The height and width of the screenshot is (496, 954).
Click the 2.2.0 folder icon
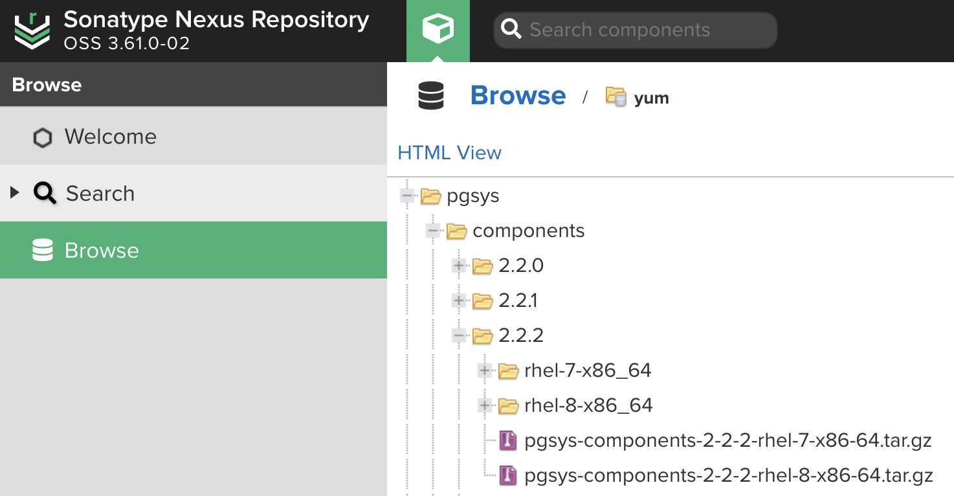click(x=482, y=266)
